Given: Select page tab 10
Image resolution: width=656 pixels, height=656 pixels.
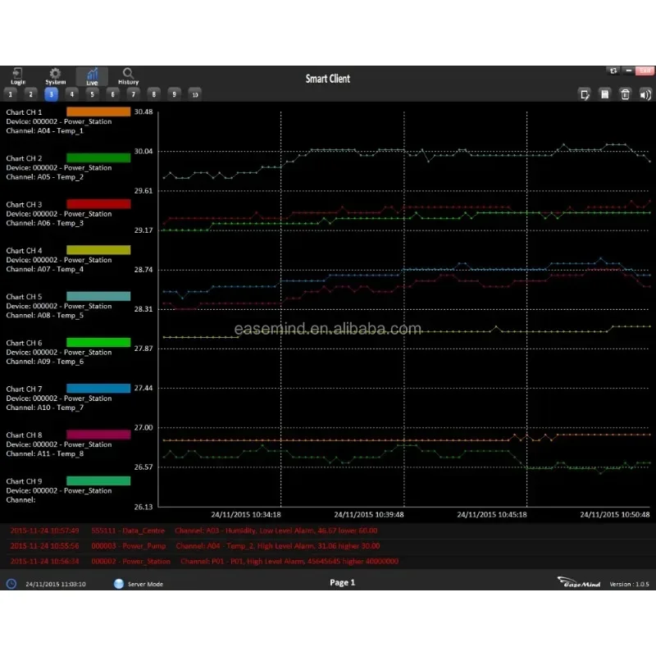Looking at the screenshot, I should pos(194,94).
